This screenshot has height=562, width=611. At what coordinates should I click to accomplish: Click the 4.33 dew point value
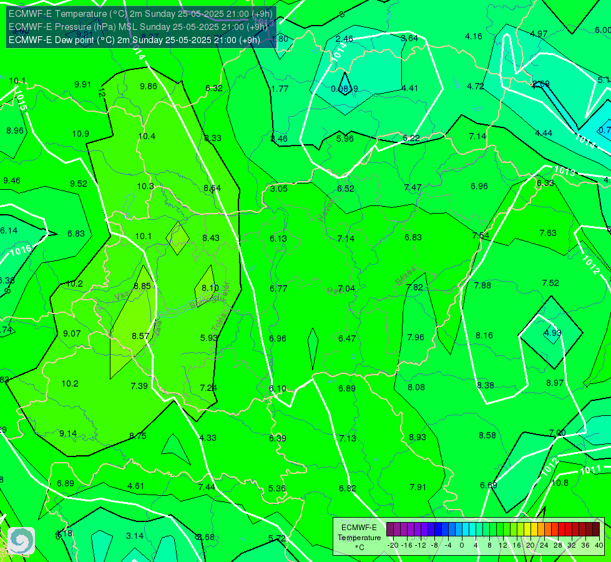tap(208, 438)
